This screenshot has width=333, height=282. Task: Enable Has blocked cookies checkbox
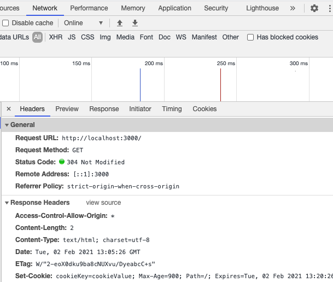click(250, 37)
